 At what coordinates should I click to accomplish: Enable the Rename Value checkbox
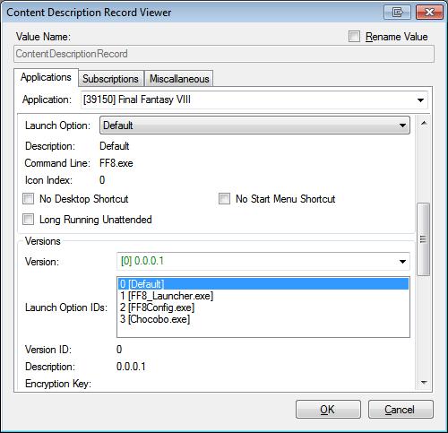(354, 37)
